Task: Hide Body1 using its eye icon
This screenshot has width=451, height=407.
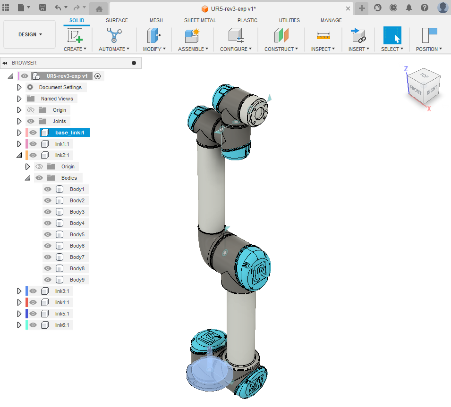Action: pyautogui.click(x=48, y=189)
